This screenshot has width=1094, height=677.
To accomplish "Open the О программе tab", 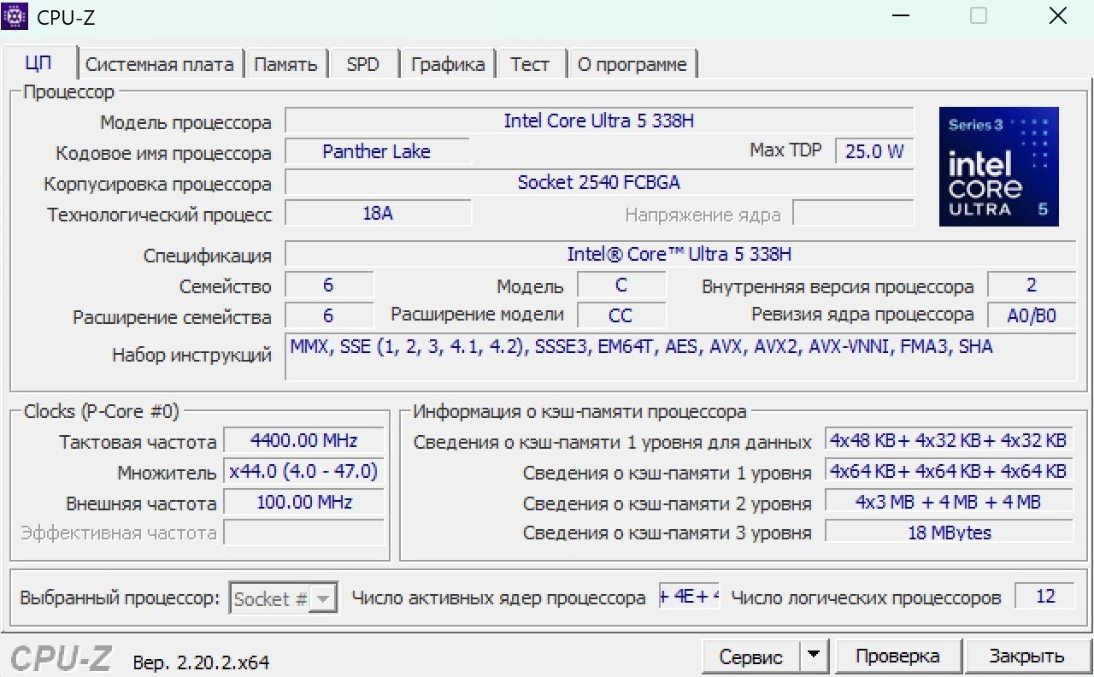I will (x=632, y=64).
